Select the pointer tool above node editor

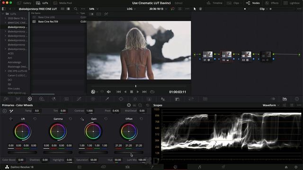pos(195,9)
